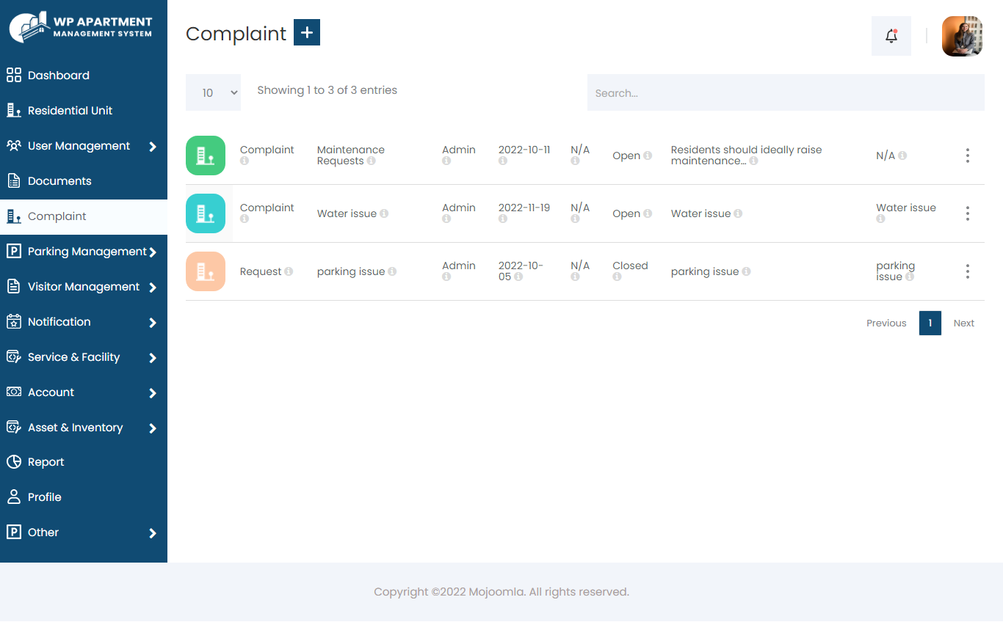Image resolution: width=1003 pixels, height=622 pixels.
Task: Expand the Parking Management submenu arrow
Action: point(153,252)
